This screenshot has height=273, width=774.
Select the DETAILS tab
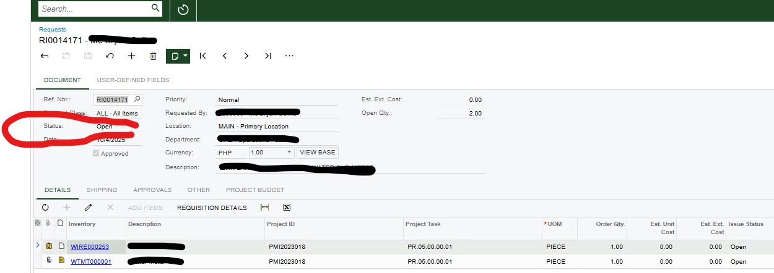tap(57, 190)
